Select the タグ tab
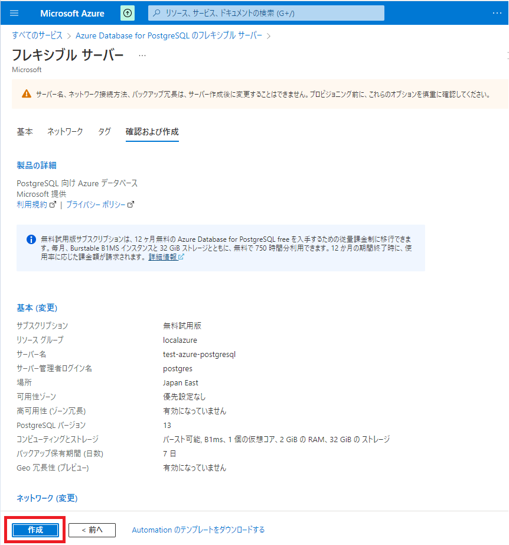The height and width of the screenshot is (545, 509). tap(104, 132)
